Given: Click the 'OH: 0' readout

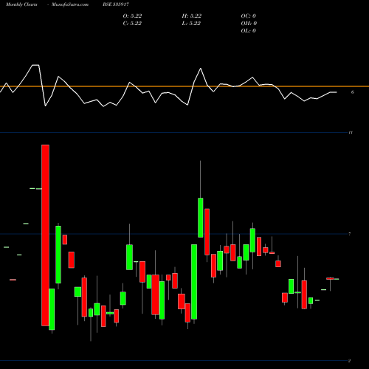Looking at the screenshot, I should pyautogui.click(x=249, y=23).
